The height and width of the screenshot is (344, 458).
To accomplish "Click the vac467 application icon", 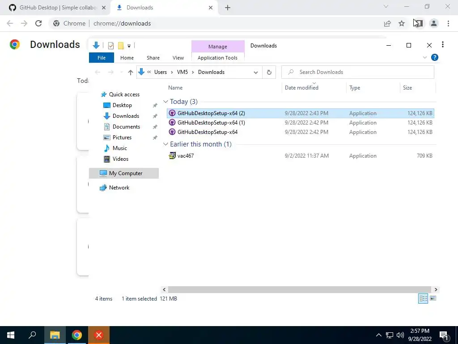I will (172, 155).
